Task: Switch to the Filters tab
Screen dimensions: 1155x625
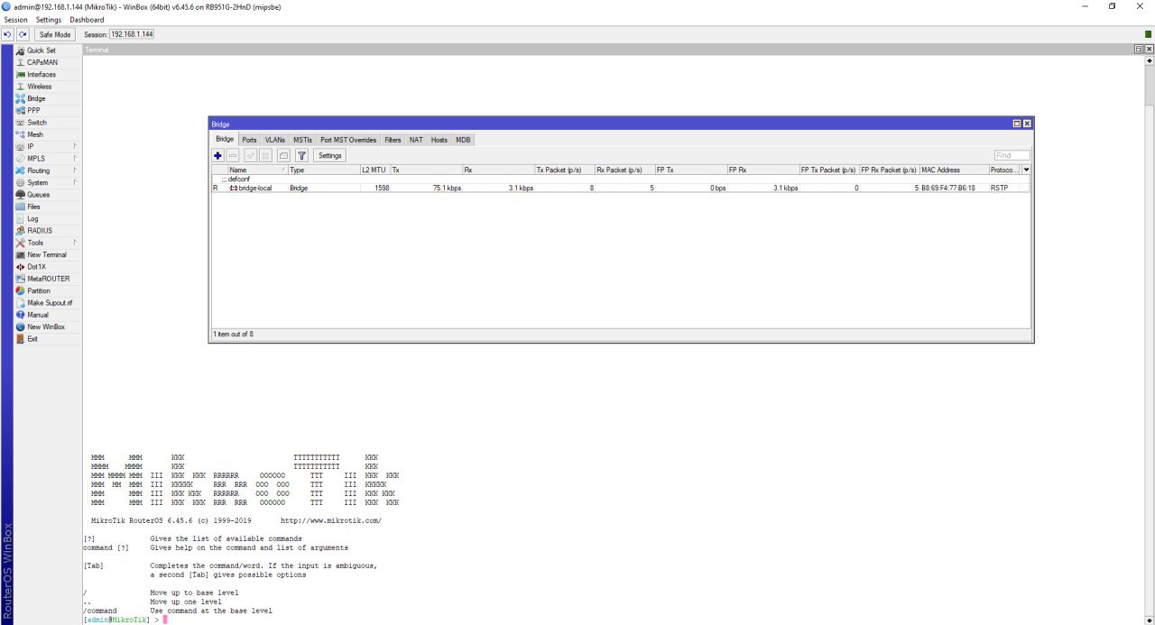Action: tap(393, 140)
